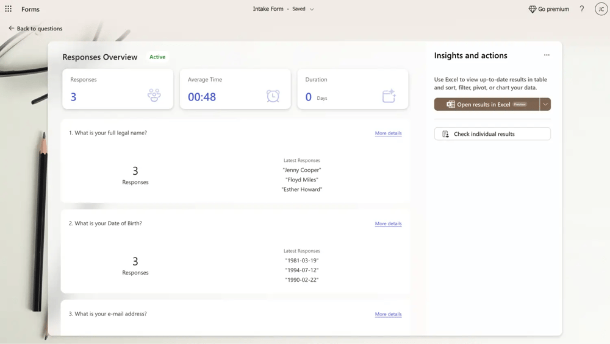View More details for full legal name

[x=388, y=133]
